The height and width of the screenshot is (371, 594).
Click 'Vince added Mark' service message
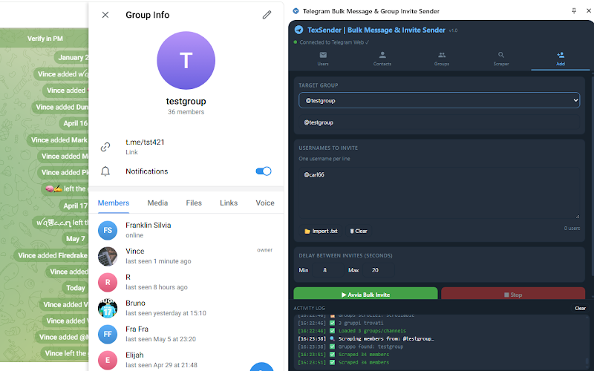tap(59, 140)
